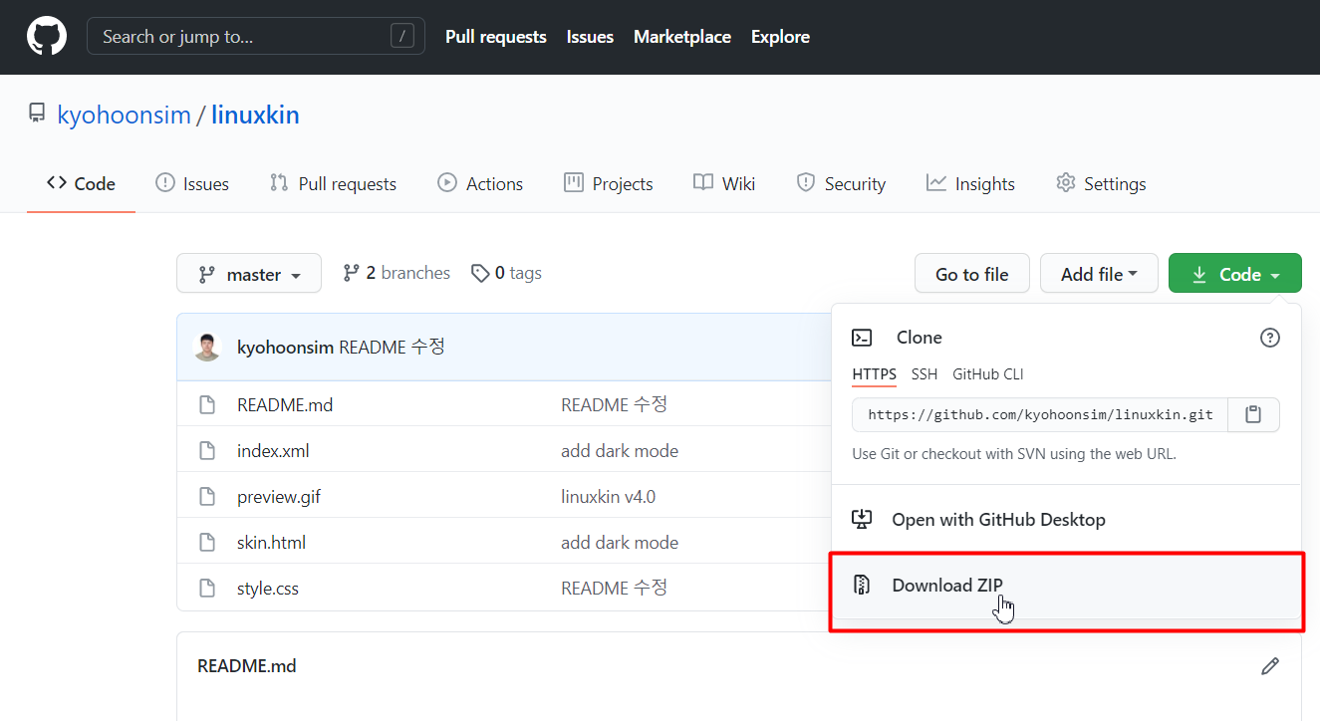Screen dimensions: 1320x721
Task: Go to the Actions tab
Action: pyautogui.click(x=480, y=184)
